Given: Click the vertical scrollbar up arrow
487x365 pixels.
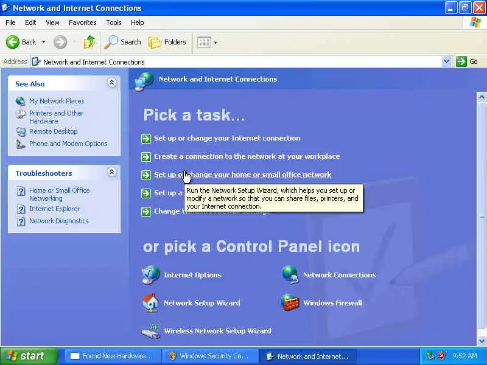Looking at the screenshot, I should tap(482, 97).
